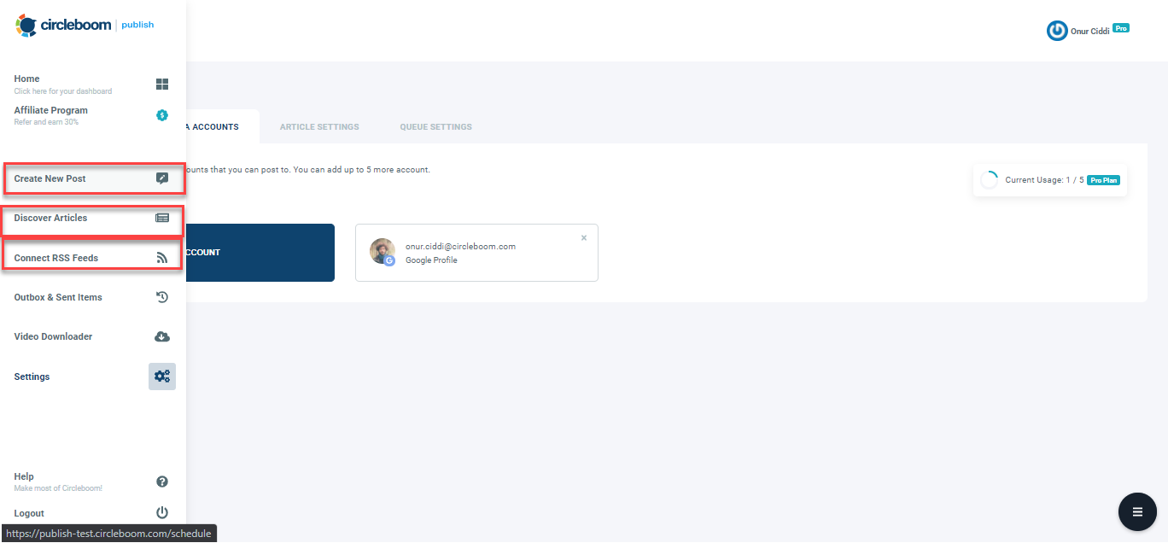The height and width of the screenshot is (543, 1168).
Task: Click the Create New Post pencil icon
Action: click(161, 178)
